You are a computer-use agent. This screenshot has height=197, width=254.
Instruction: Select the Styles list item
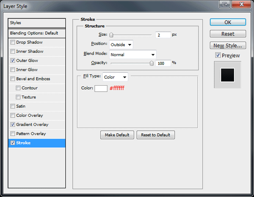tap(37, 23)
